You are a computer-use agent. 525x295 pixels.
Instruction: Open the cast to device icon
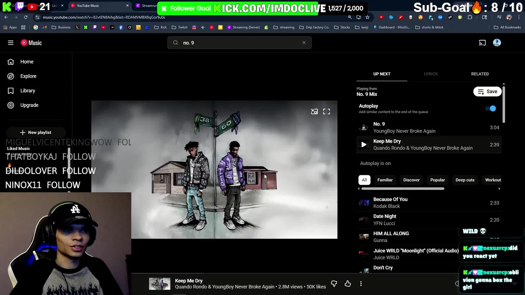[482, 43]
